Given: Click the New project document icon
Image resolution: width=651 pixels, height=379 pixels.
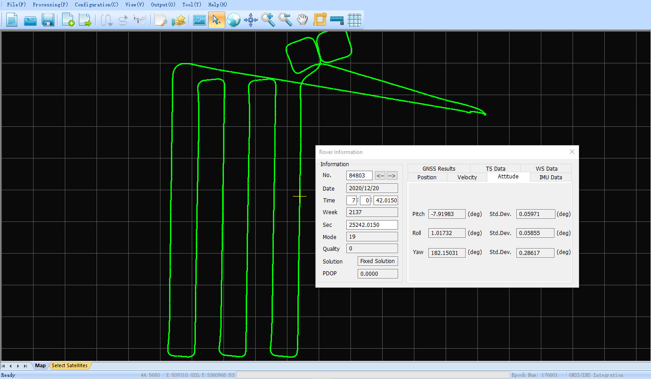Looking at the screenshot, I should point(12,20).
